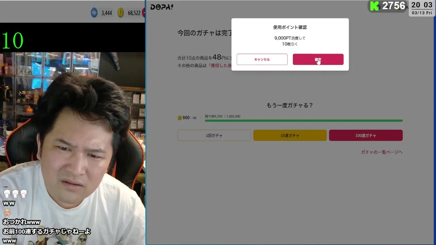Click the 10枚引く text in the dialog
The width and height of the screenshot is (436, 245).
click(x=290, y=44)
